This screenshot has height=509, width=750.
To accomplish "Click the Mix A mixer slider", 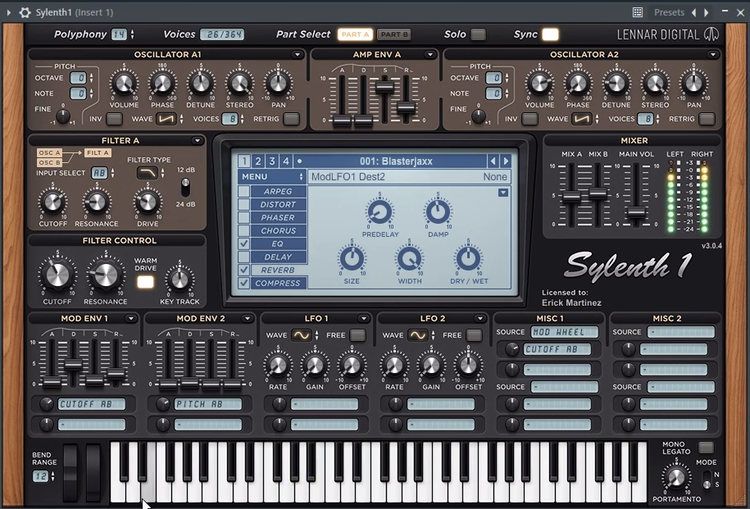I will (571, 196).
